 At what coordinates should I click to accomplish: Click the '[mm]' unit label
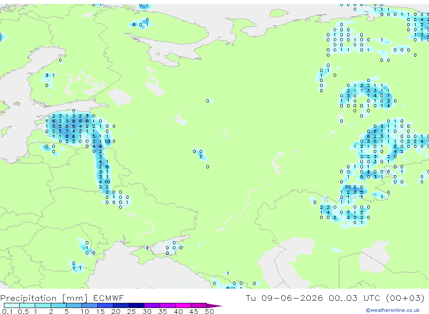point(75,298)
